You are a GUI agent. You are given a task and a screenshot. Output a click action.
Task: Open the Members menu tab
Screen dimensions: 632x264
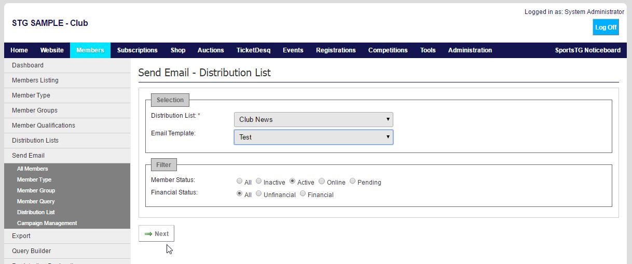(90, 50)
